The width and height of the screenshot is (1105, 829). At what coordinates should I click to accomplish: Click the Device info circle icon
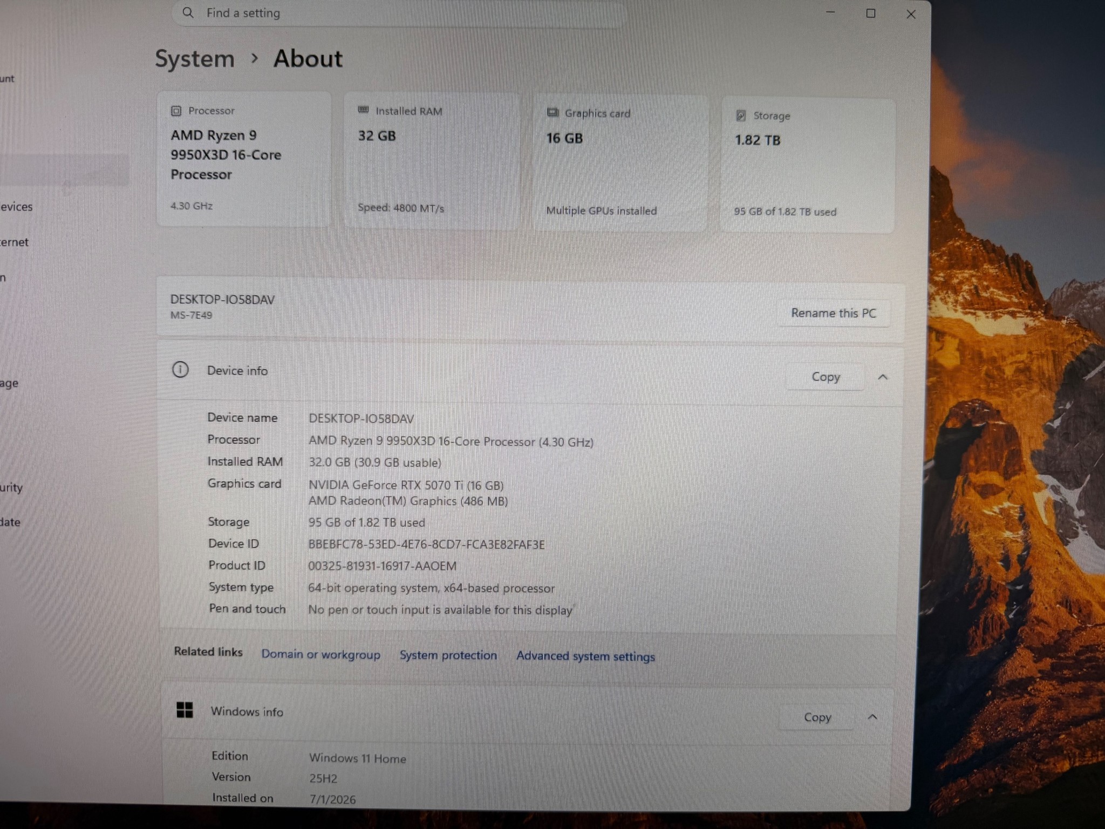180,370
